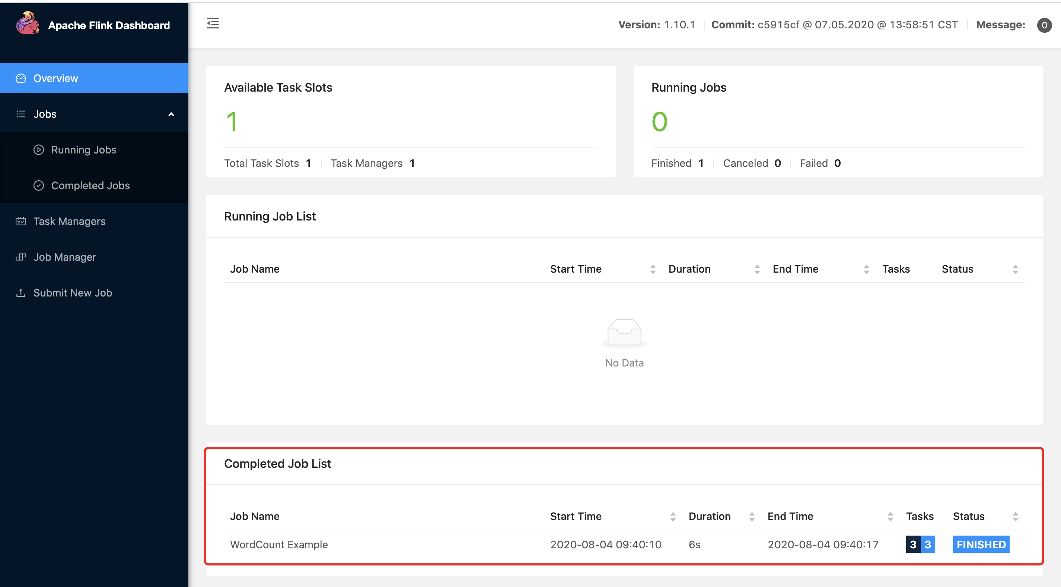
Task: Open the WordCount Example job
Action: click(279, 545)
